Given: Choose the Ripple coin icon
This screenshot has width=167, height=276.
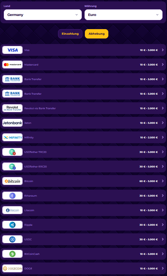Looking at the screenshot, I should (12, 225).
